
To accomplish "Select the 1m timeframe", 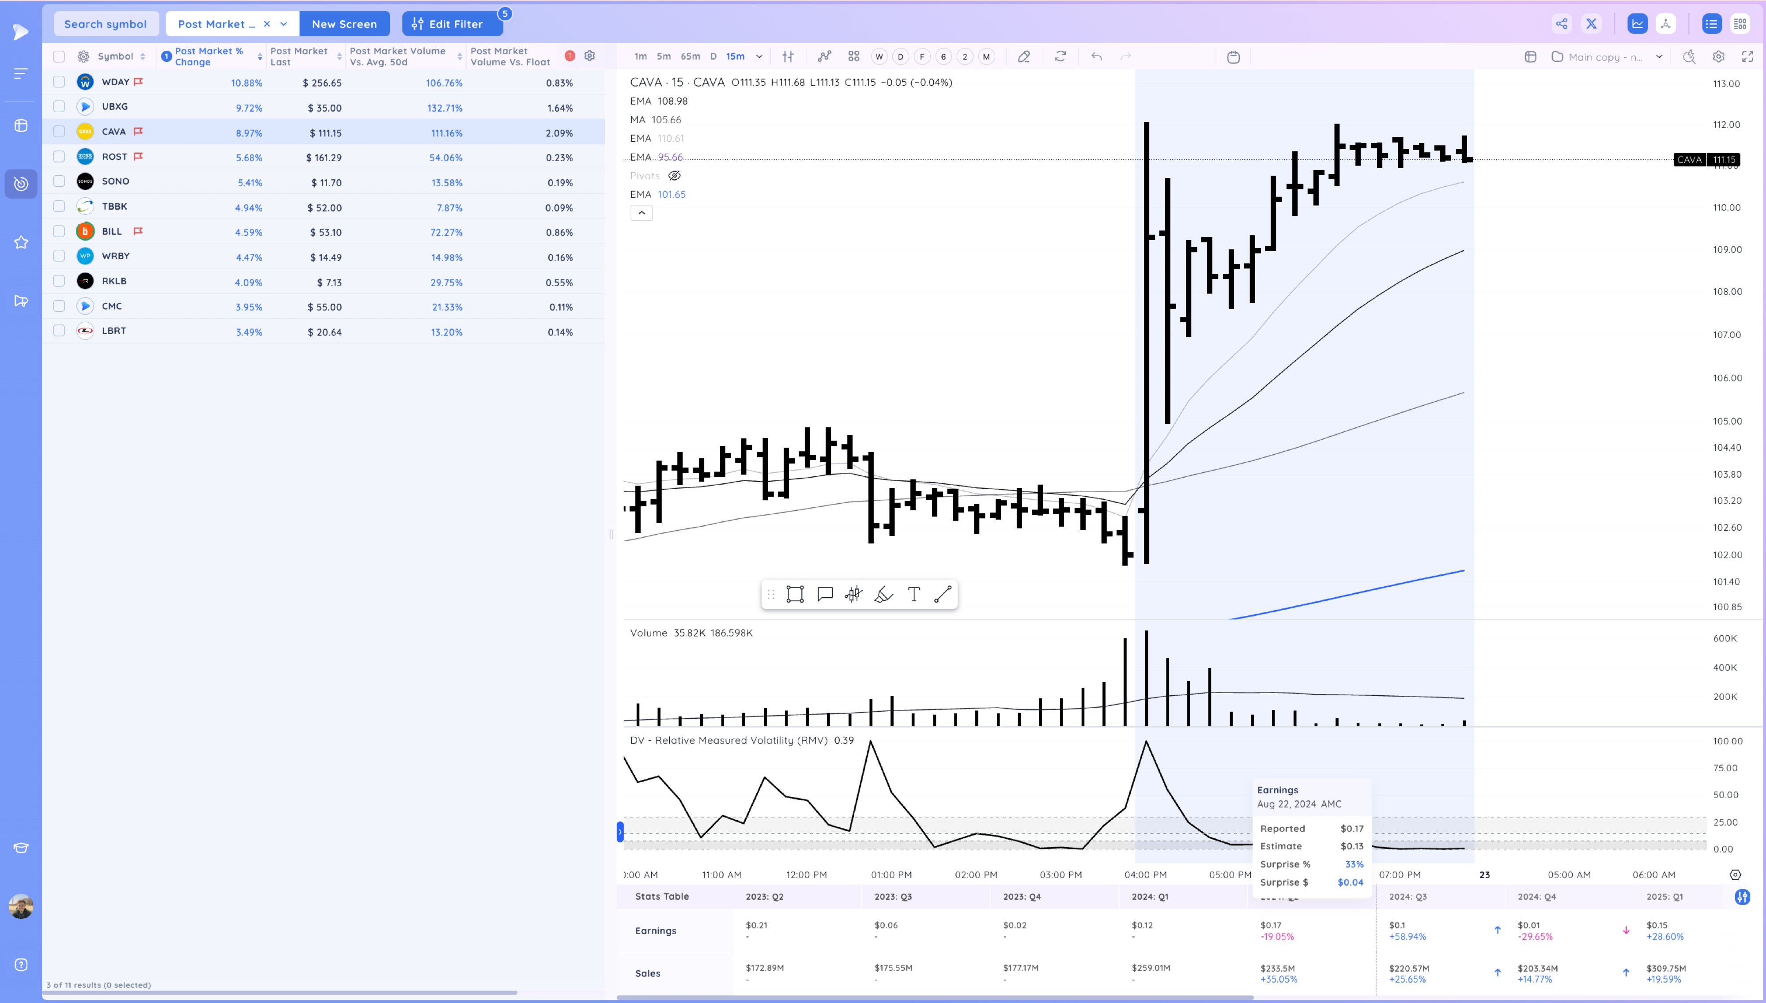I will [x=641, y=57].
